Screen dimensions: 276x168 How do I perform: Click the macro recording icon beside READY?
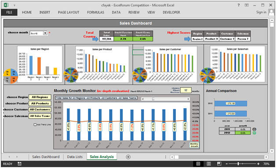point(19,164)
